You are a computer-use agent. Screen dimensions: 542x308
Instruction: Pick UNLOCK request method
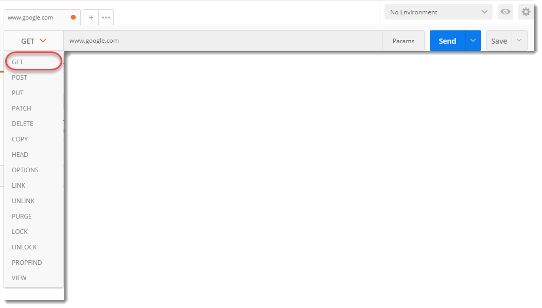click(33, 247)
